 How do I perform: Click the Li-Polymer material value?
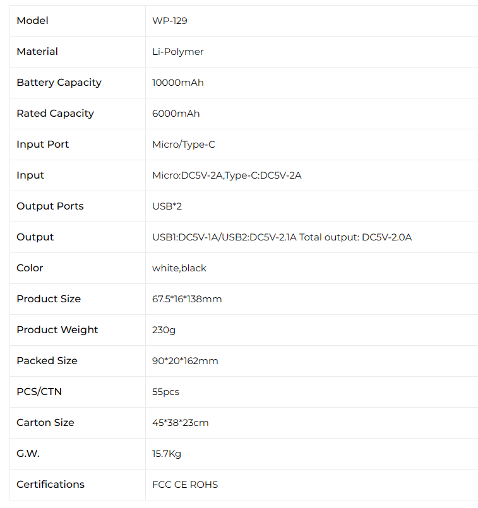point(177,52)
